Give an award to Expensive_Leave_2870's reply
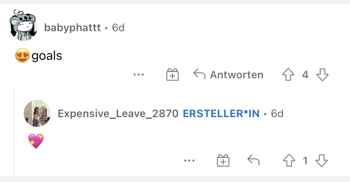Image resolution: width=350 pixels, height=182 pixels. tap(223, 161)
